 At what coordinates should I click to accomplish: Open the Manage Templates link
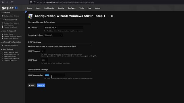10,27
